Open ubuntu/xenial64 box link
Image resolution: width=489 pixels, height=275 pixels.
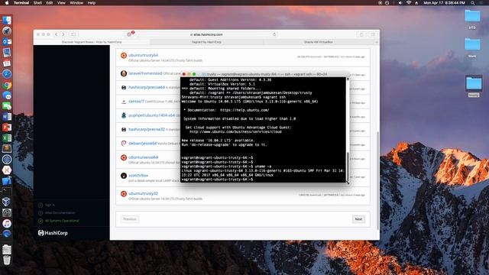[143, 157]
